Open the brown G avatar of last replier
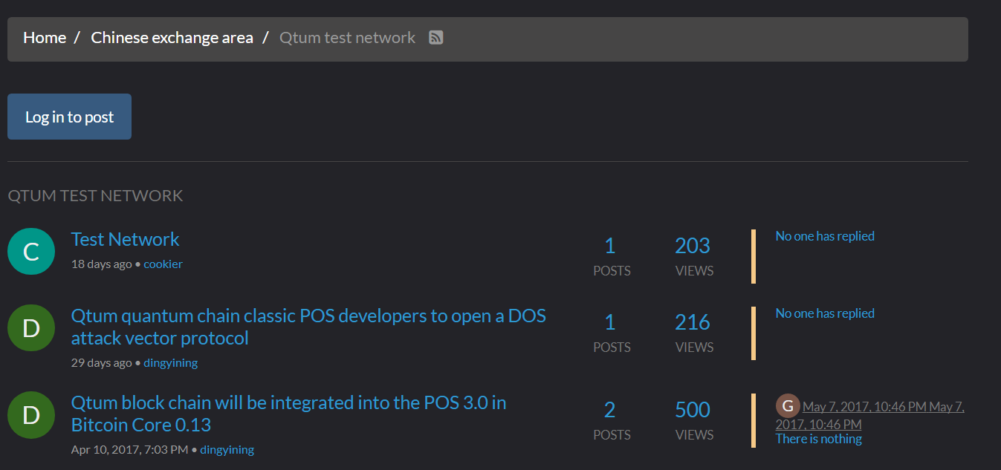Viewport: 1001px width, 470px height. click(x=788, y=405)
